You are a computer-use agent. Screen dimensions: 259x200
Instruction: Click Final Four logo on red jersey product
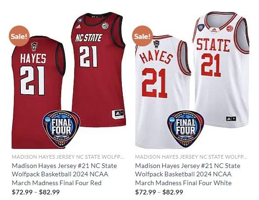pos(62,129)
